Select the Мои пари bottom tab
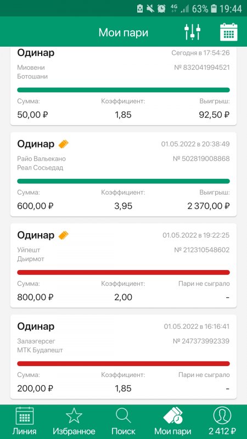This screenshot has height=439, width=247. coord(173,421)
